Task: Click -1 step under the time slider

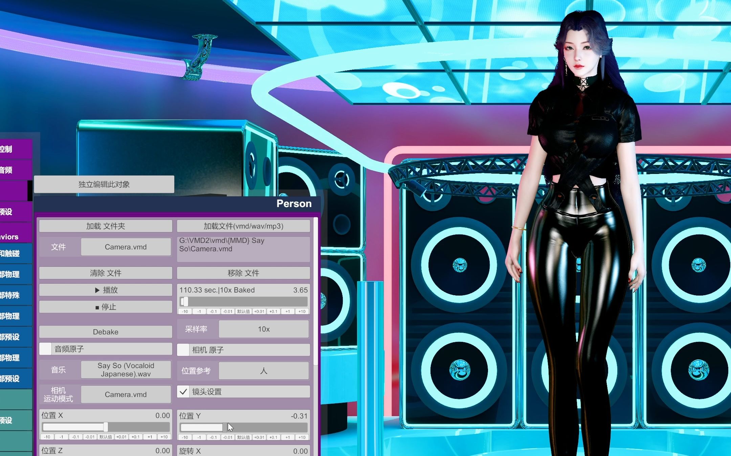Action: pos(199,311)
